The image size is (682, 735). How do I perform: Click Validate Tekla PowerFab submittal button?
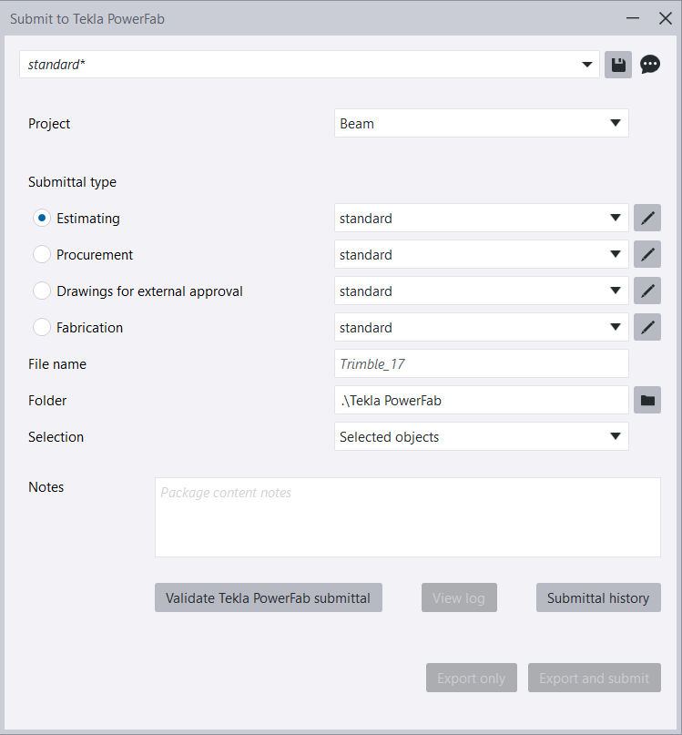(x=269, y=598)
